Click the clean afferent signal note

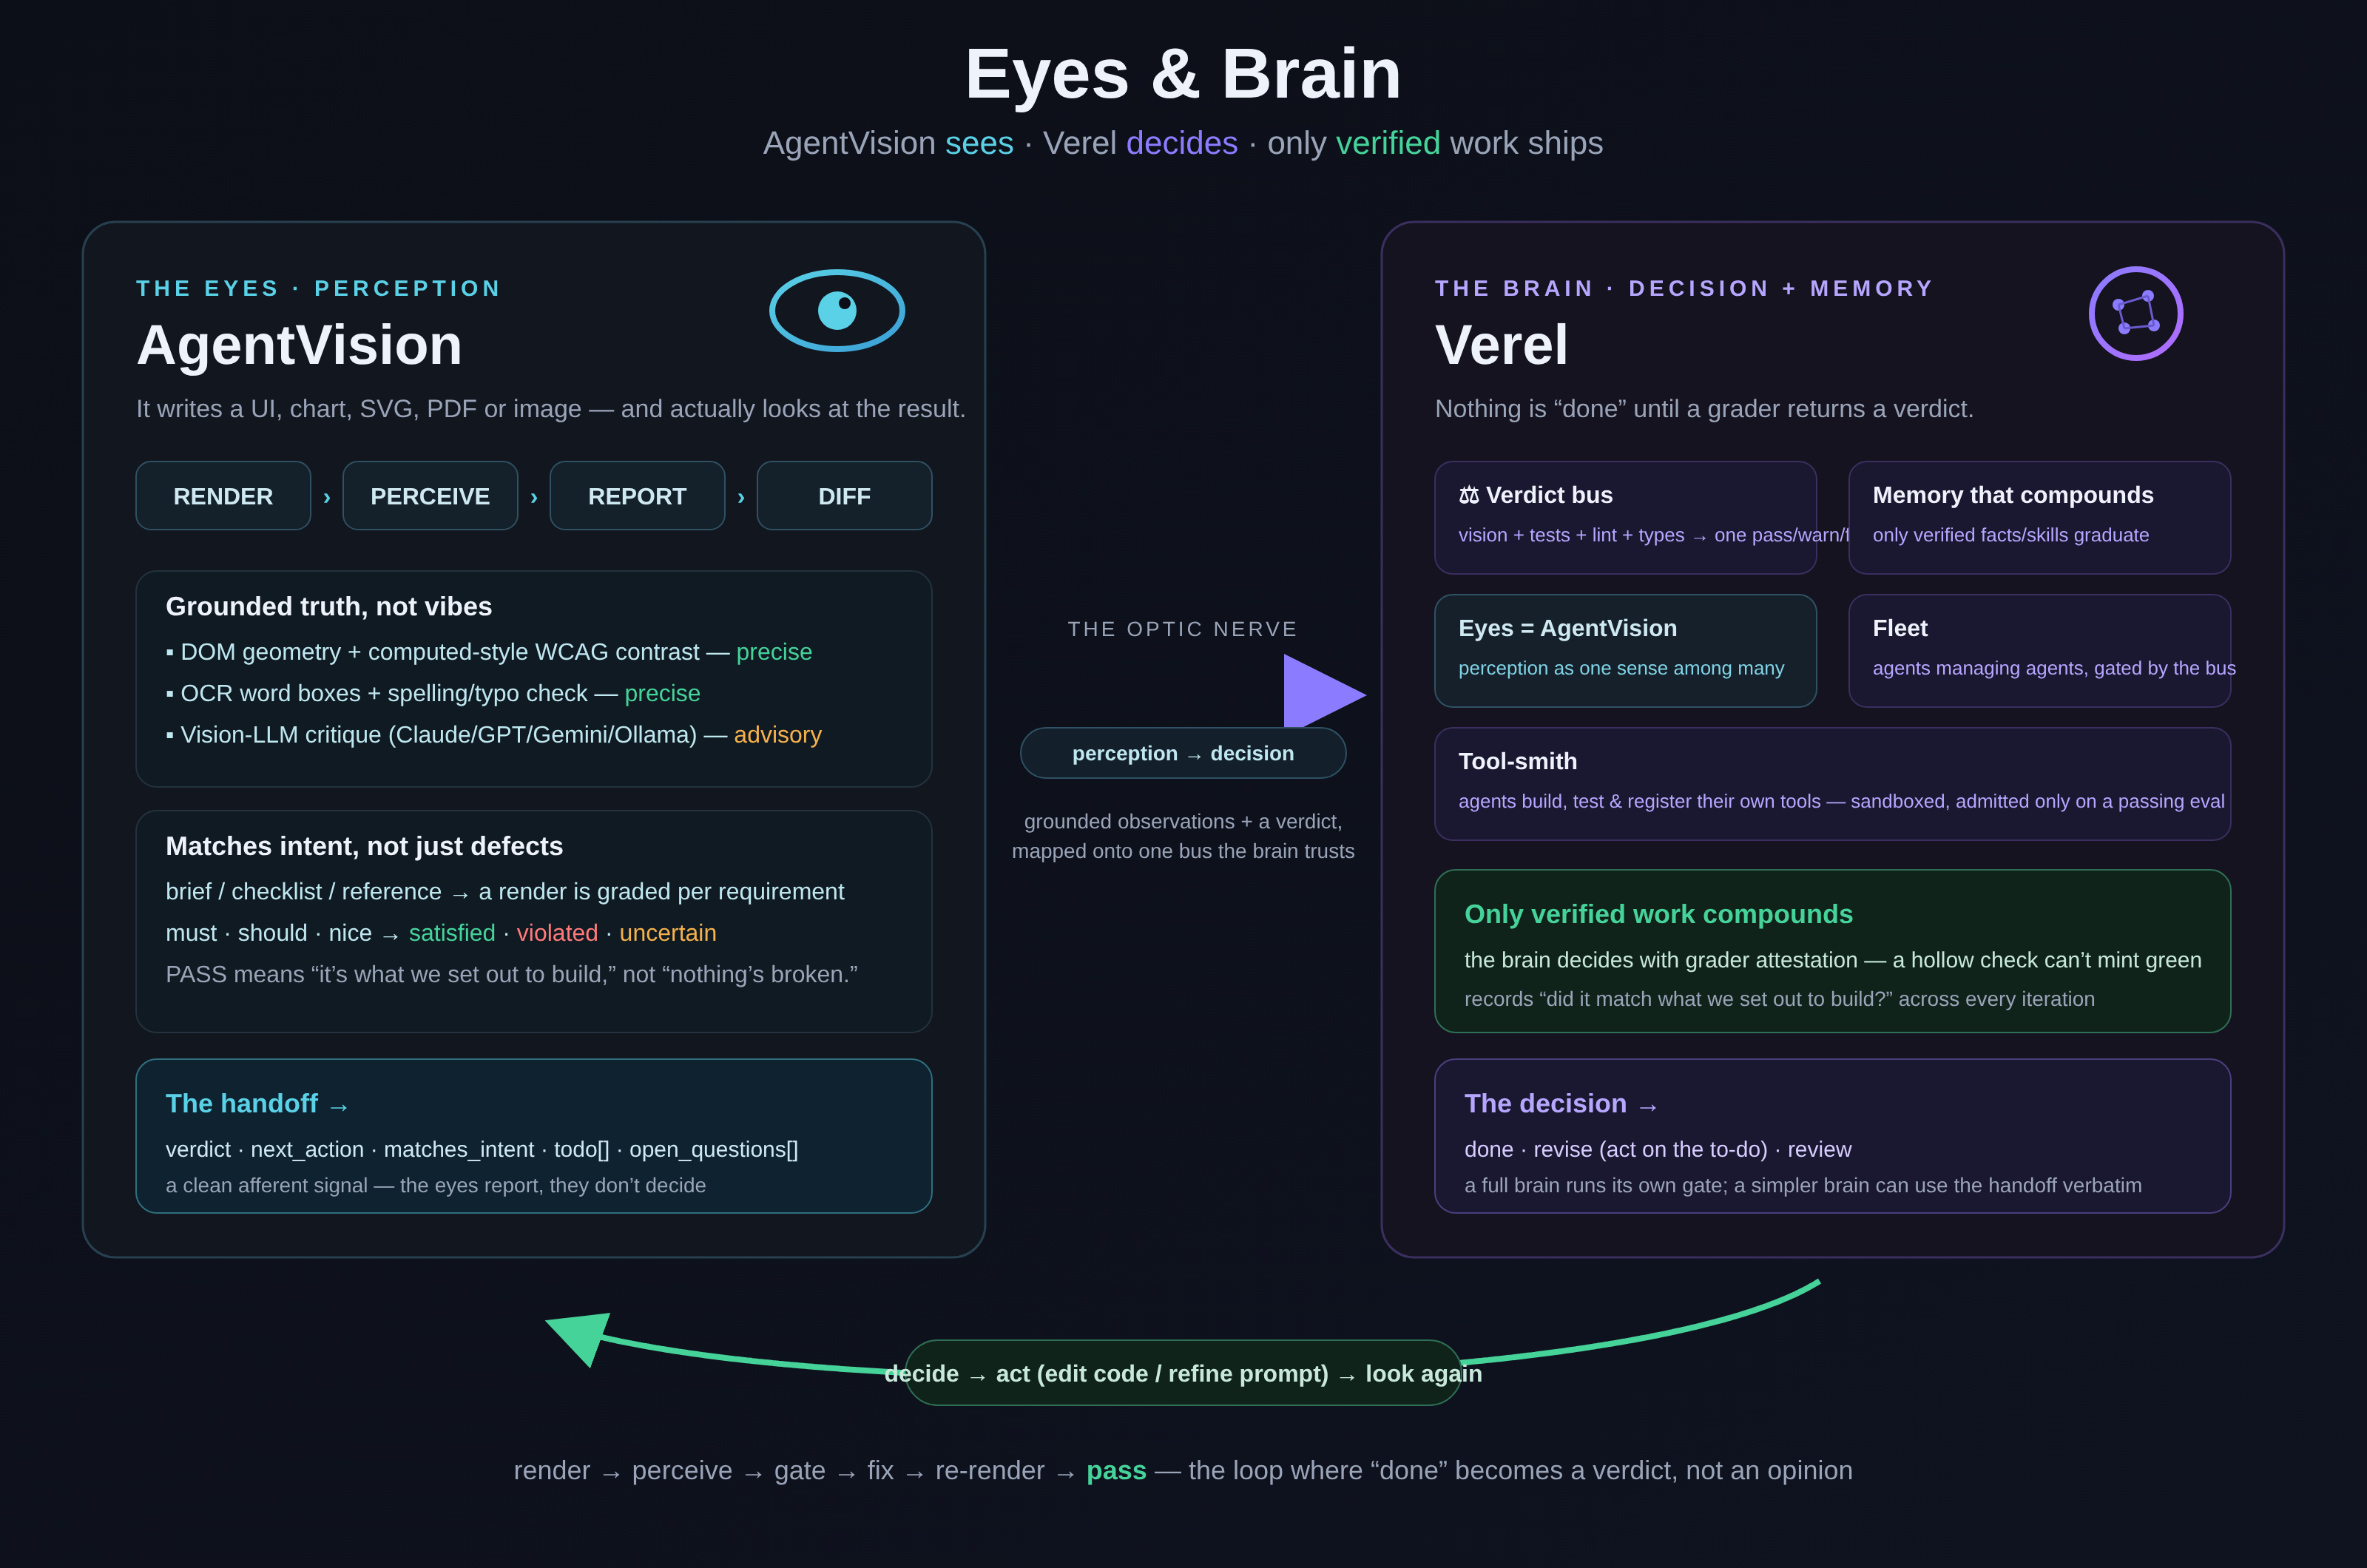[436, 1185]
